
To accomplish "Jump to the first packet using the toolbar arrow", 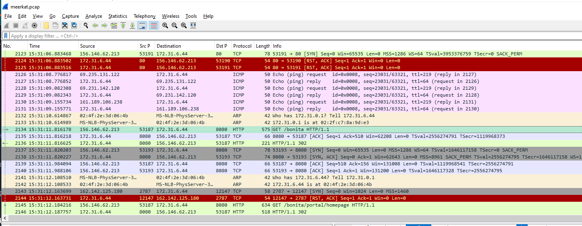I will pyautogui.click(x=123, y=25).
